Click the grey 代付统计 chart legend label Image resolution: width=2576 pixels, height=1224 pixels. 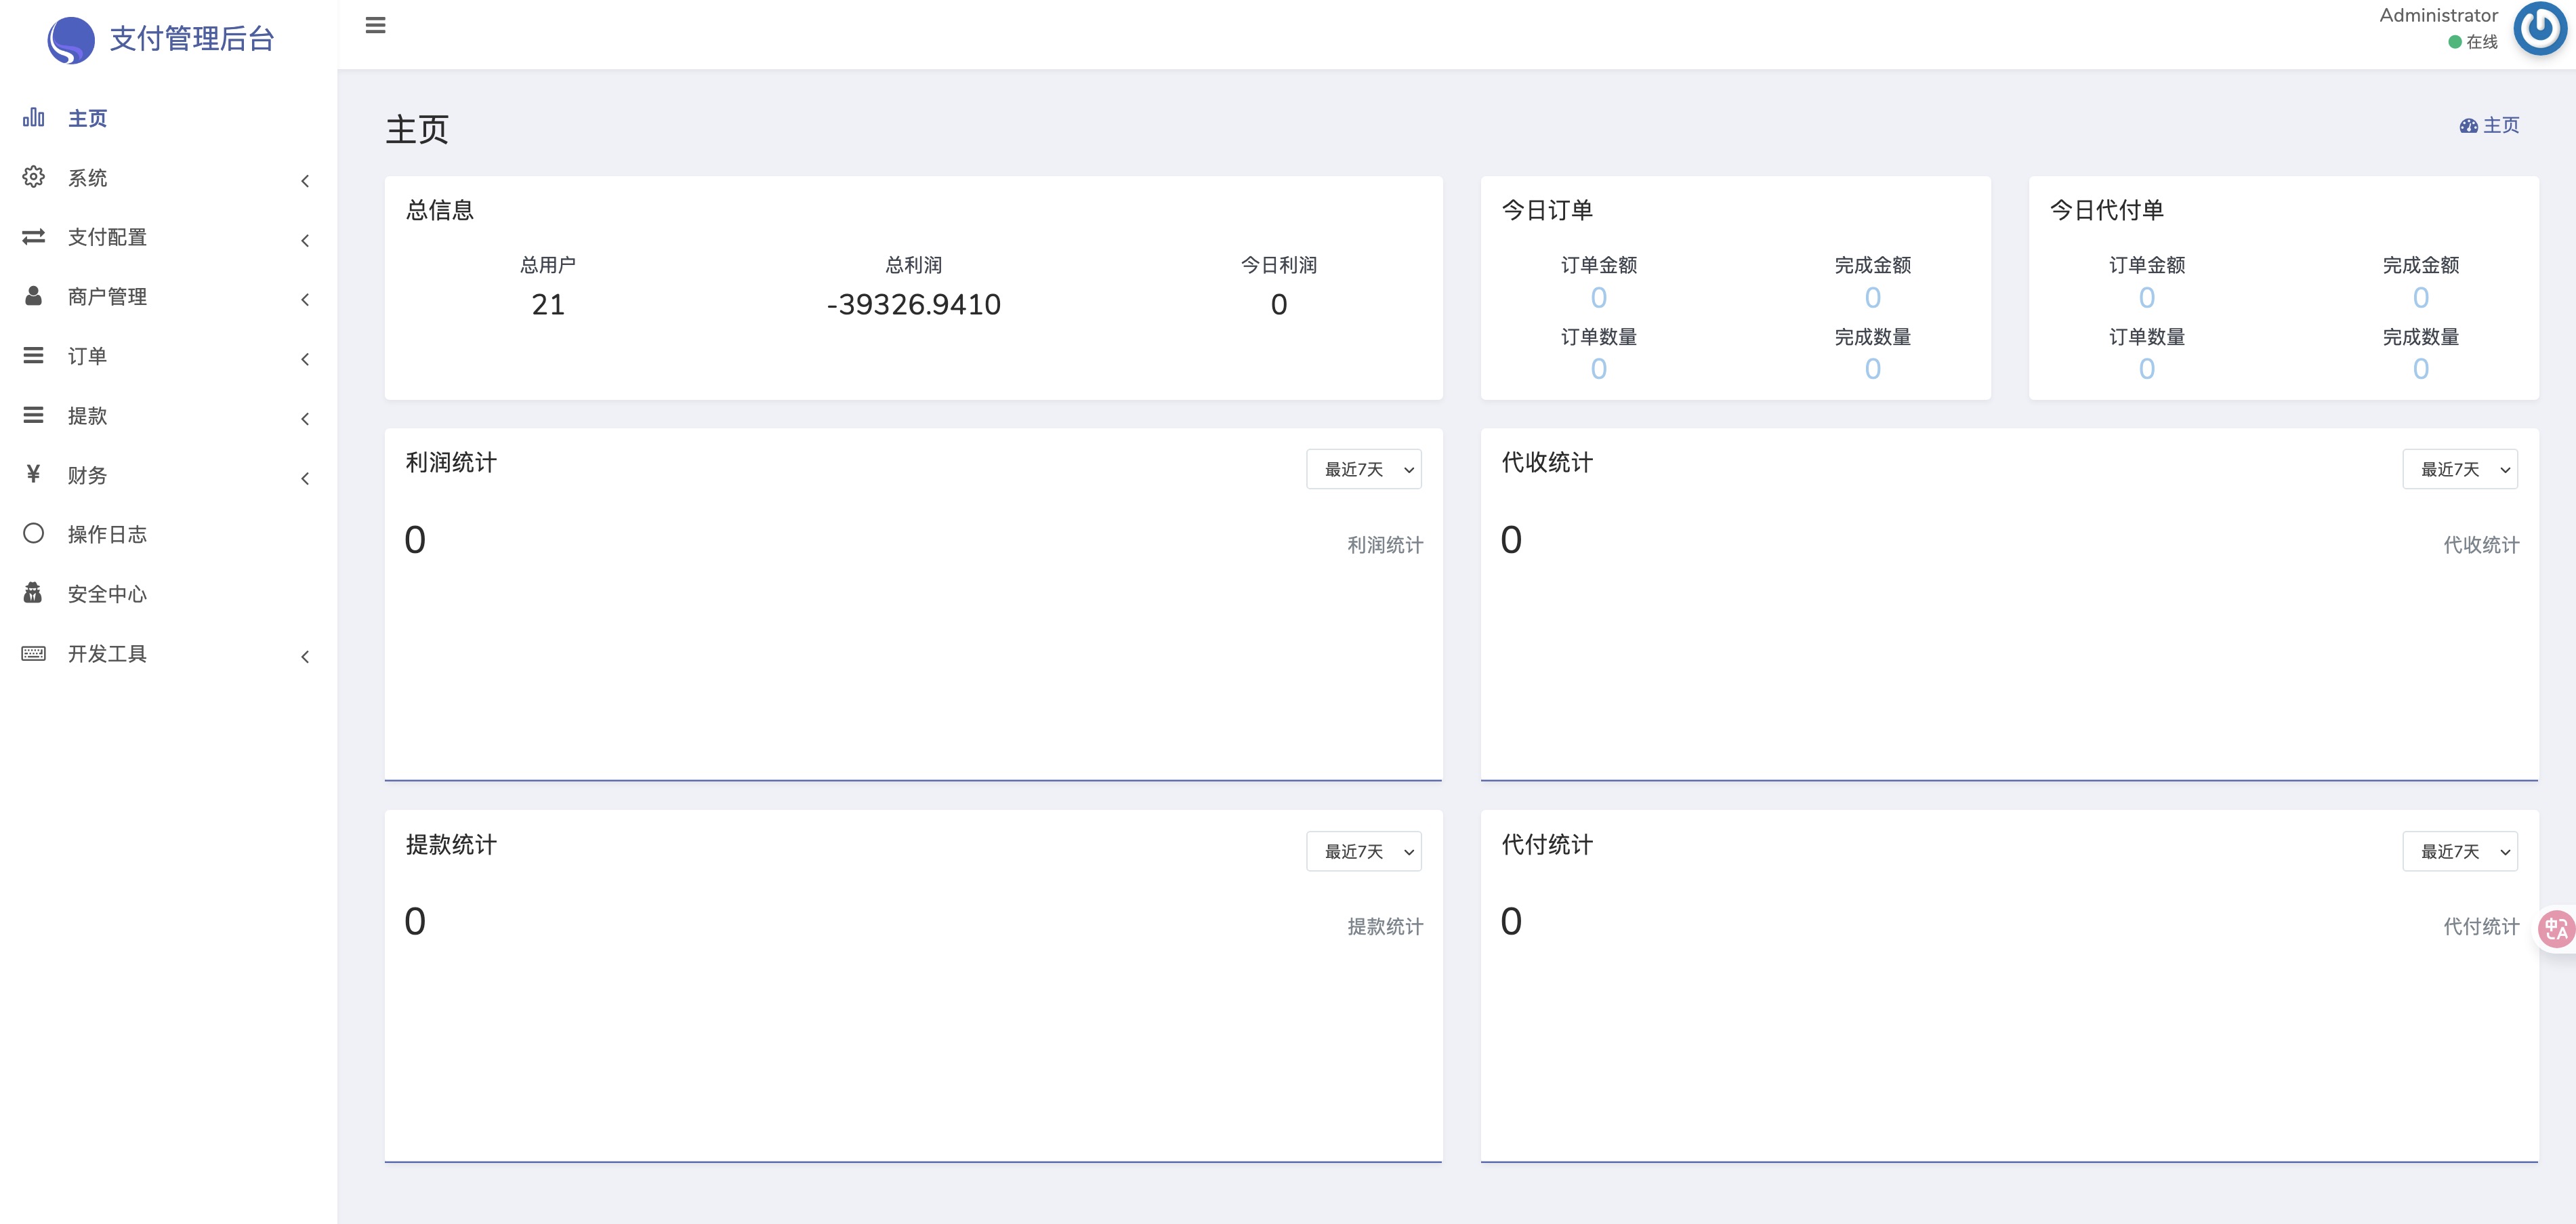(2481, 927)
